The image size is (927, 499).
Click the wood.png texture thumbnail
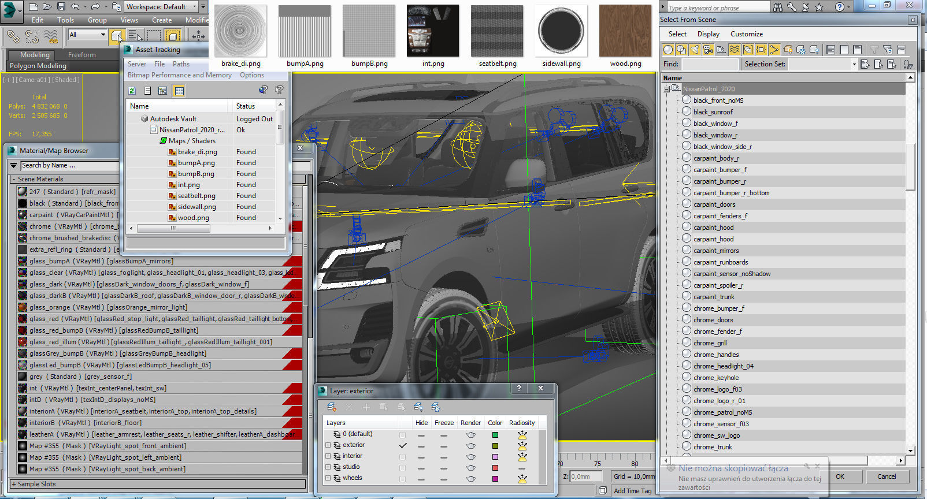tap(625, 31)
